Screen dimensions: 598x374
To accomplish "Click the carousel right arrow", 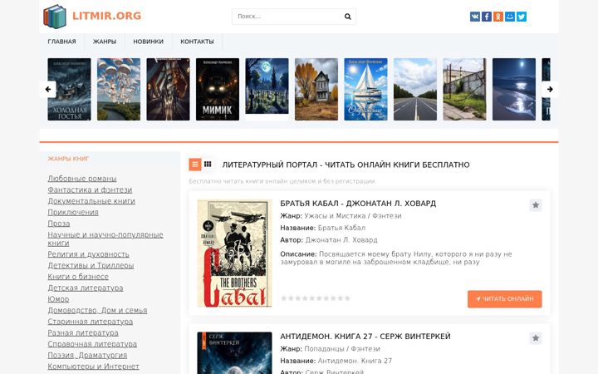I will (550, 89).
